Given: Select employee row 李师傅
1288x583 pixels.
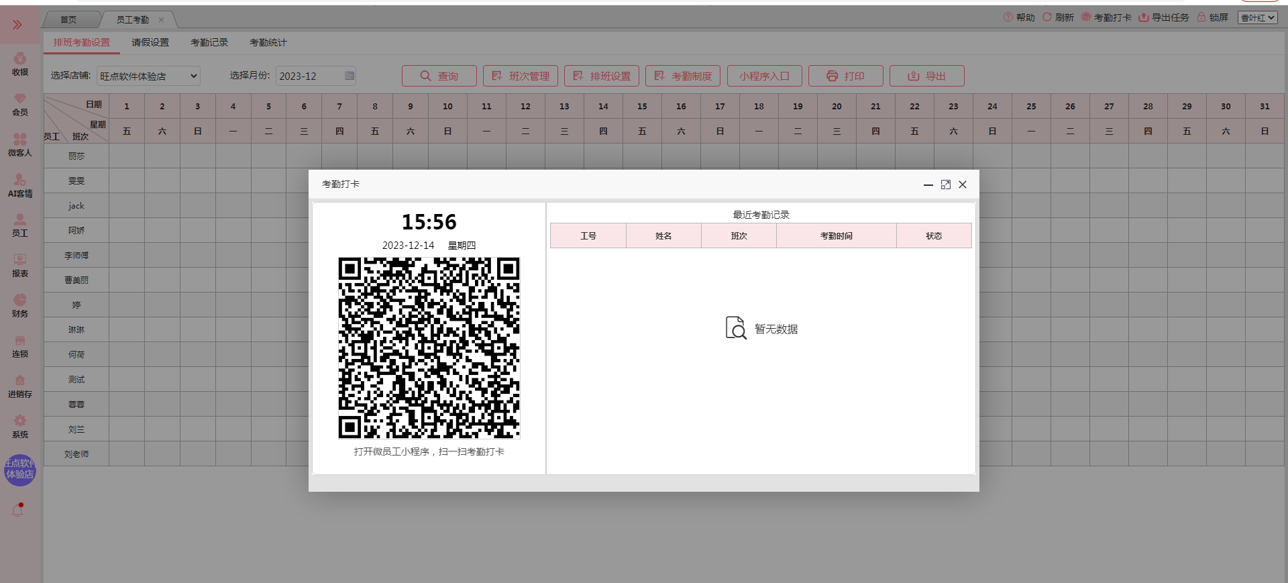Looking at the screenshot, I should point(76,255).
